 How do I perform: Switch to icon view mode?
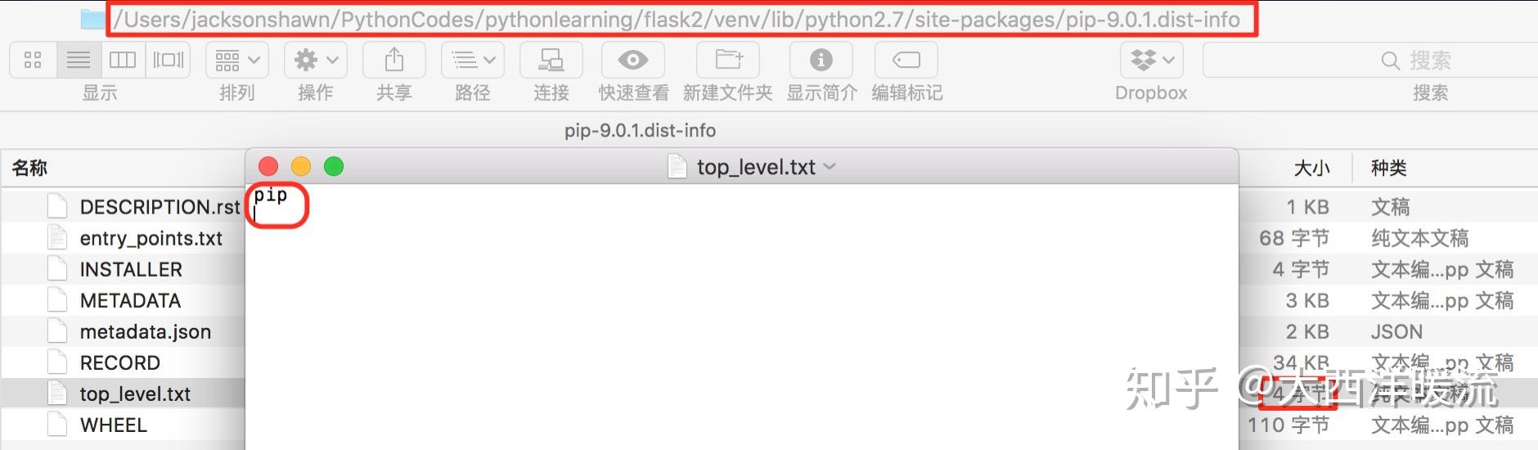tap(34, 61)
